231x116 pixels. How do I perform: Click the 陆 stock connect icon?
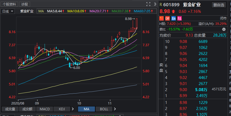coord(180,18)
